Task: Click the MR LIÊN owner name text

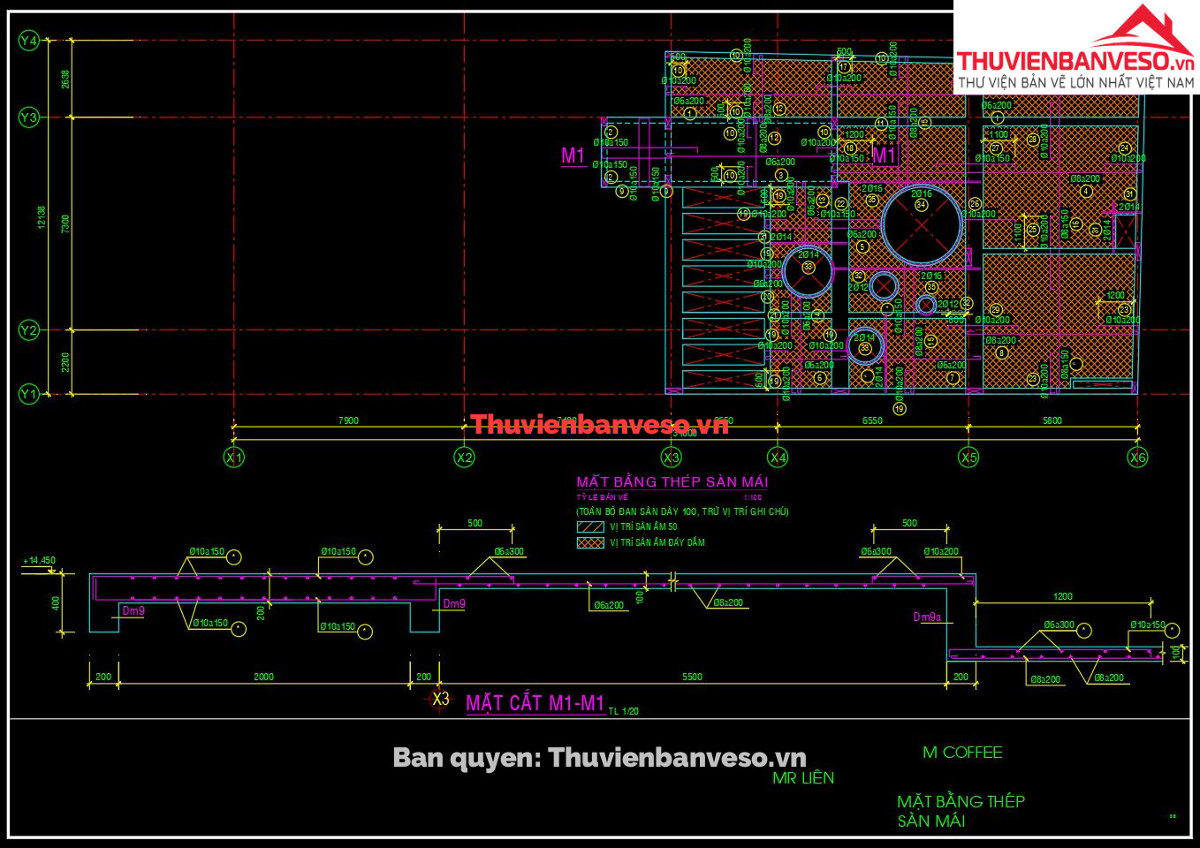Action: (x=802, y=778)
